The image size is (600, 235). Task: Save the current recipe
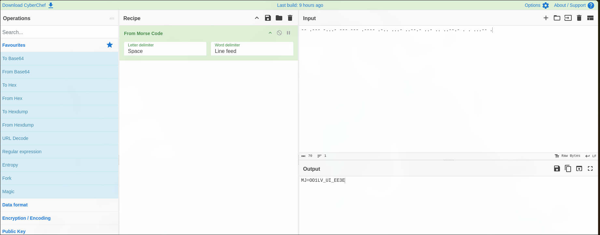tap(268, 18)
